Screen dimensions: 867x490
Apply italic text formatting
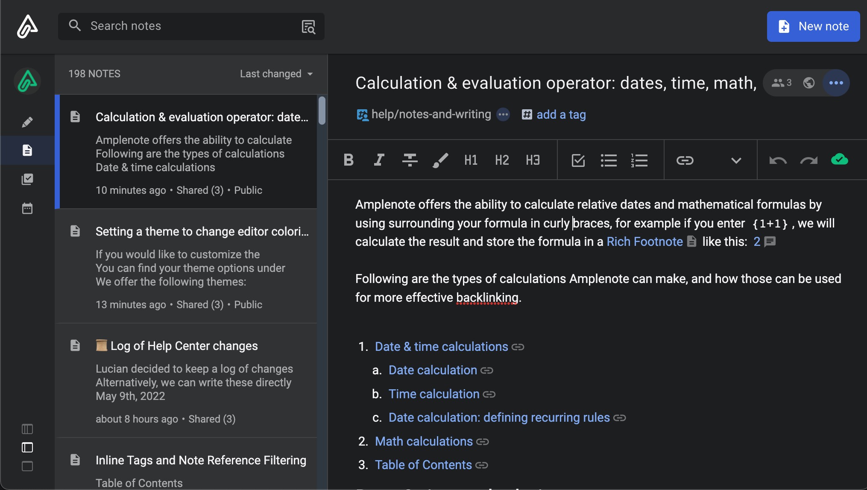coord(379,160)
